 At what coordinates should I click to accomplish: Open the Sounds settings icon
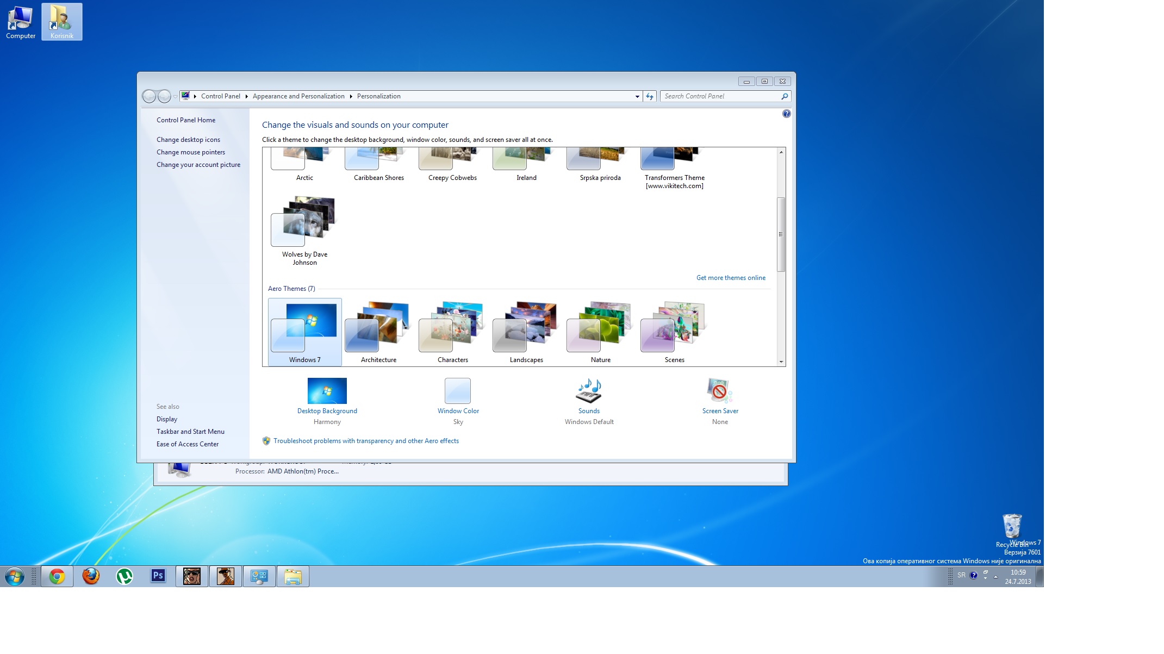point(589,391)
